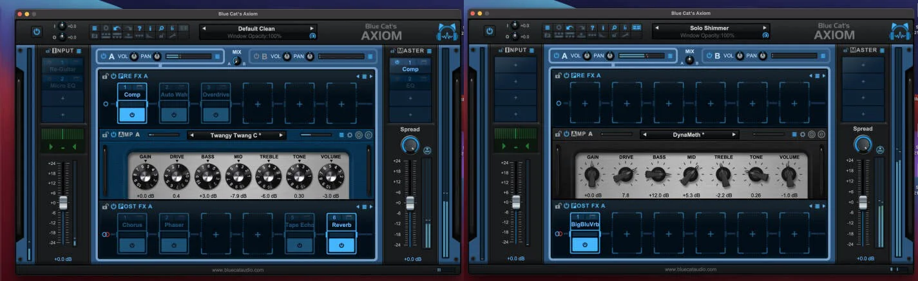
Task: Click the master level fader handle, Solo Shimmer window
Action: 863,202
